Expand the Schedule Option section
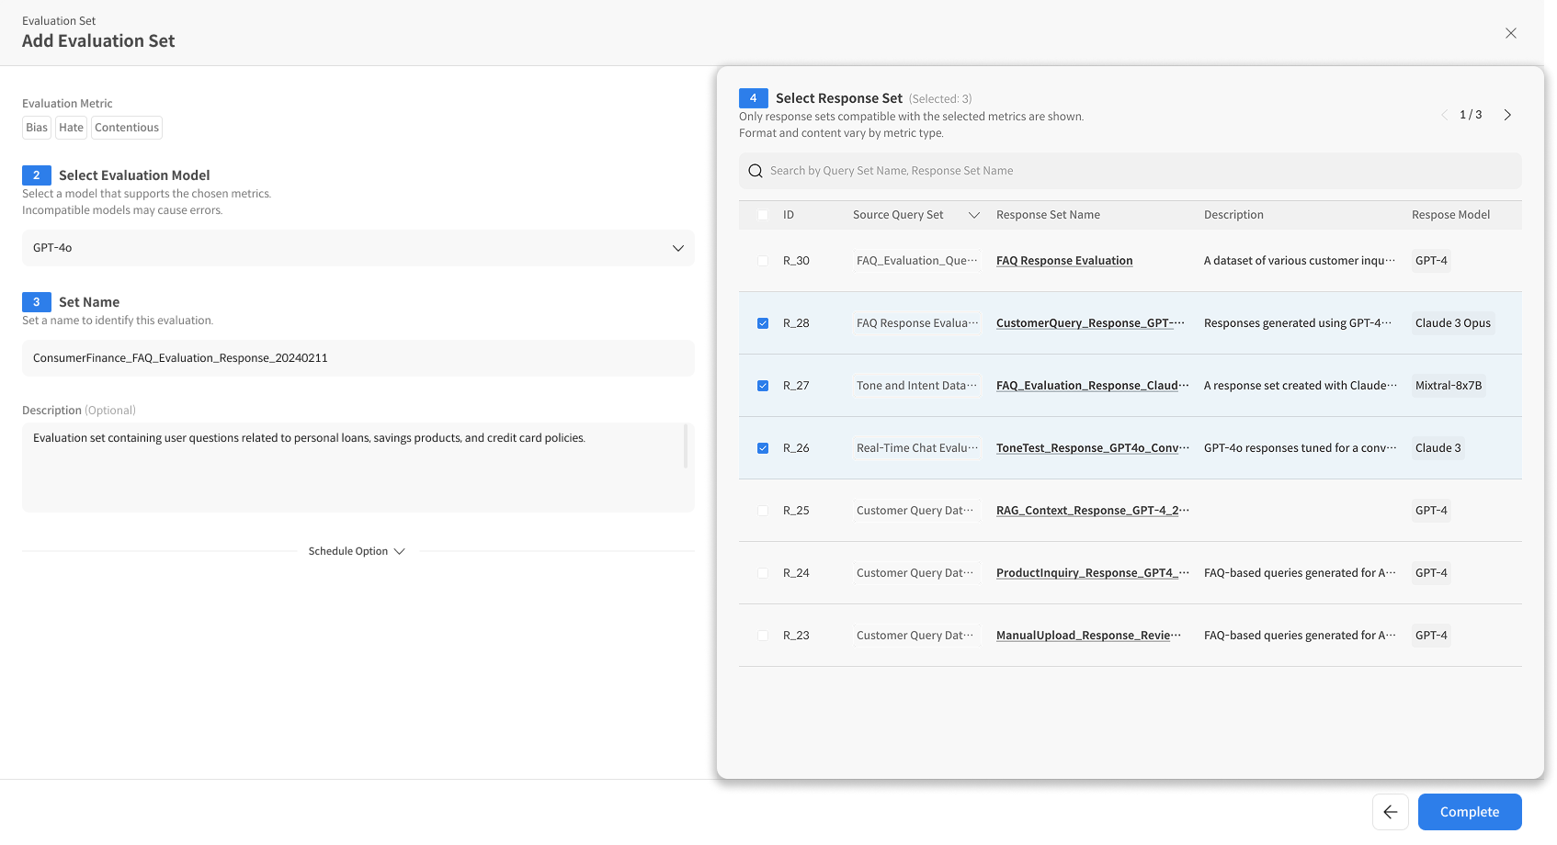1557x845 pixels. pyautogui.click(x=357, y=551)
